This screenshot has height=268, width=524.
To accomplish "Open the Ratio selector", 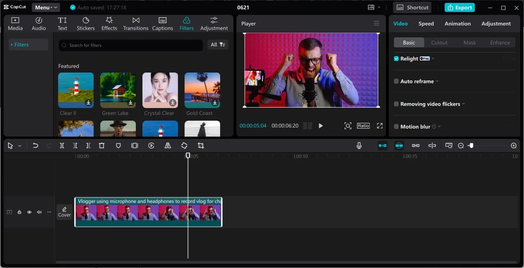I will coord(363,126).
